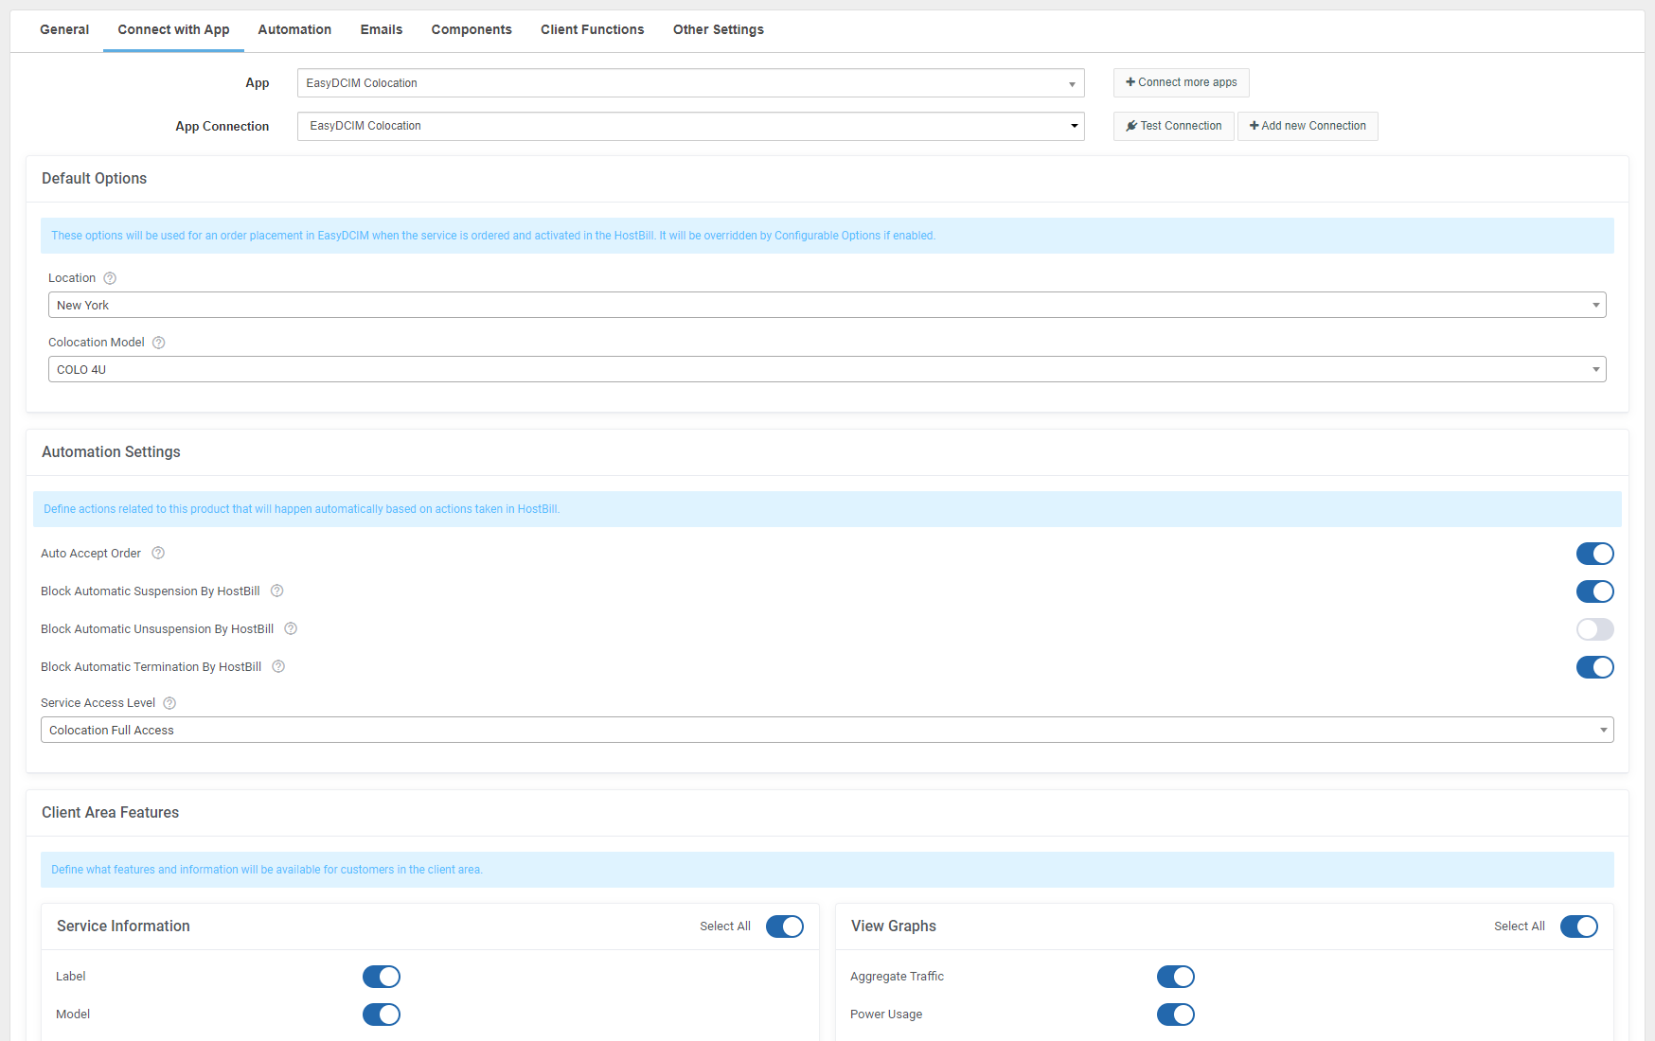Switch off the Label feature toggle

381,977
